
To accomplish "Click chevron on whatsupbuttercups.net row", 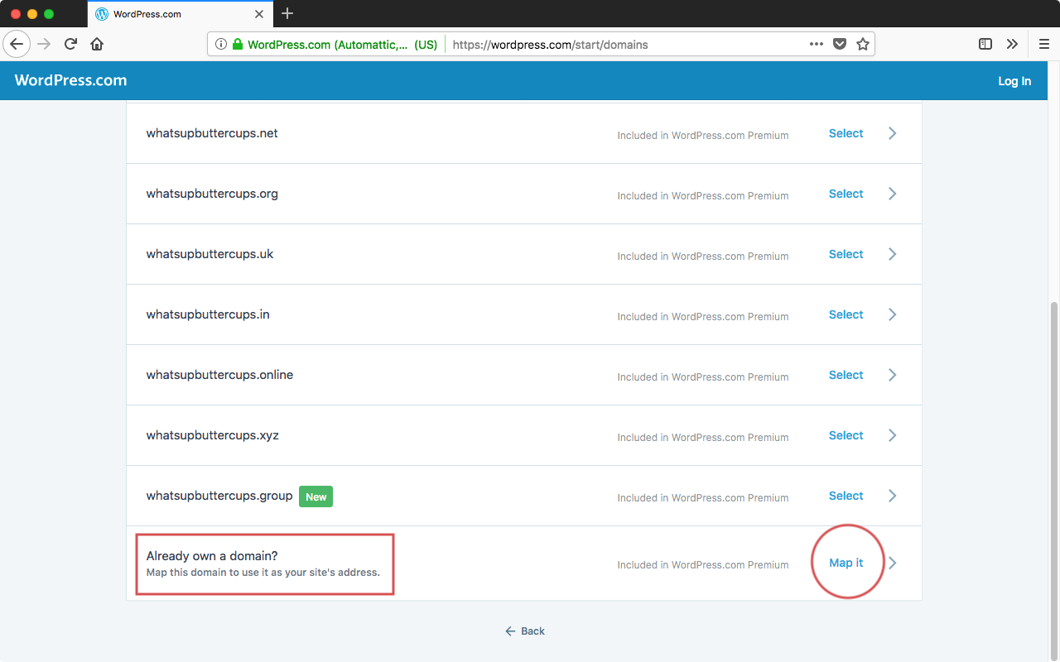I will 893,133.
